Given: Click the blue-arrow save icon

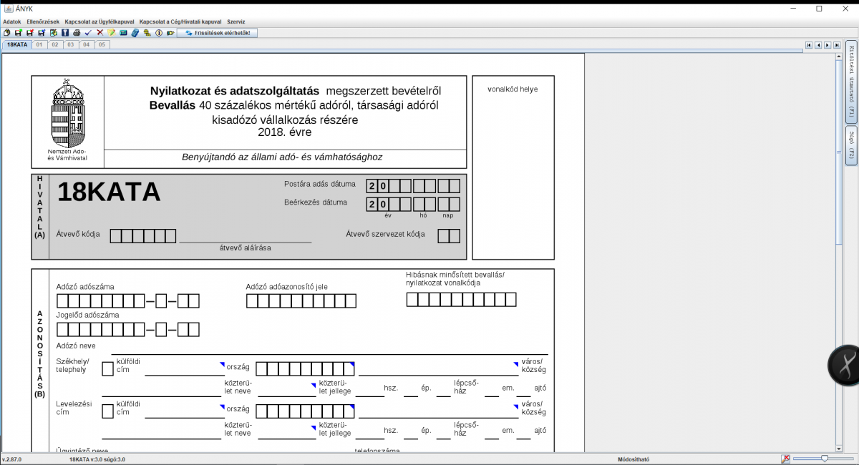Looking at the screenshot, I should point(42,33).
